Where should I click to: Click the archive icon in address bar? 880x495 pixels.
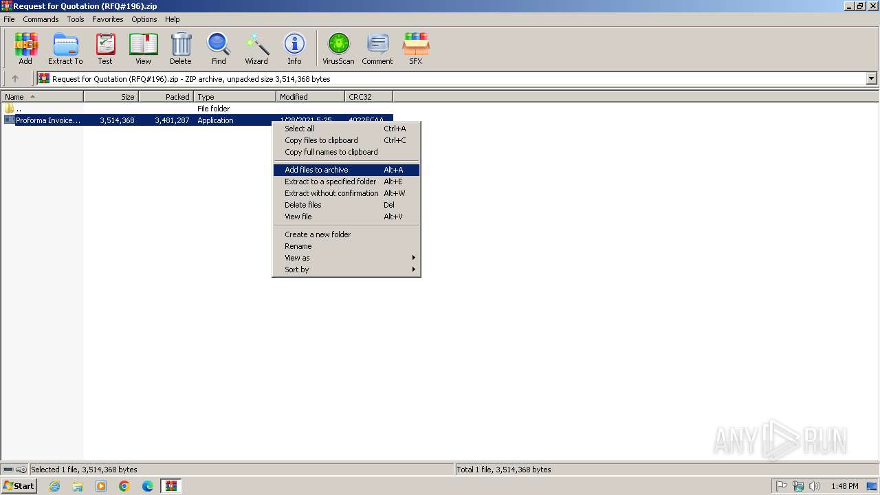[x=44, y=78]
